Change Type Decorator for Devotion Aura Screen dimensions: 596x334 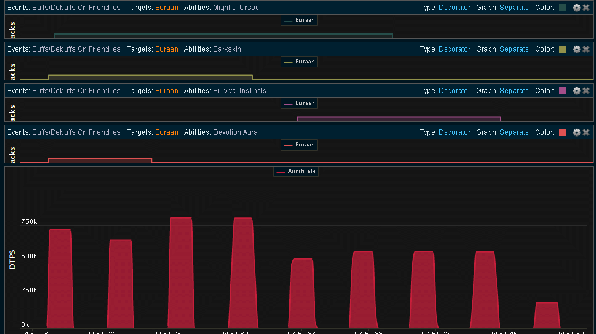tap(454, 132)
